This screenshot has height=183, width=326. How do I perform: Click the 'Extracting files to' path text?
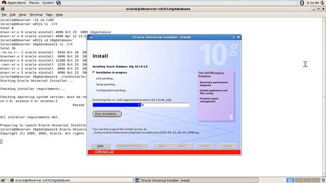(x=132, y=100)
